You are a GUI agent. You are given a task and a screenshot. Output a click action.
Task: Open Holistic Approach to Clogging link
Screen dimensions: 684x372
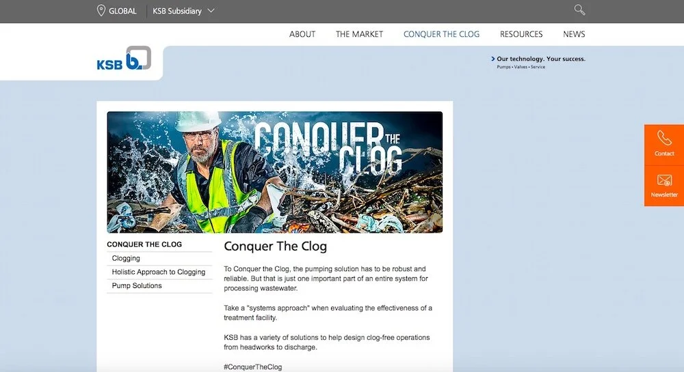pos(159,272)
